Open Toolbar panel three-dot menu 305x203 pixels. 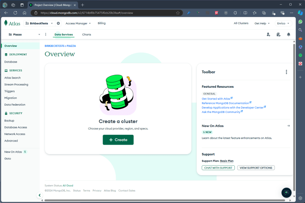coord(286,72)
